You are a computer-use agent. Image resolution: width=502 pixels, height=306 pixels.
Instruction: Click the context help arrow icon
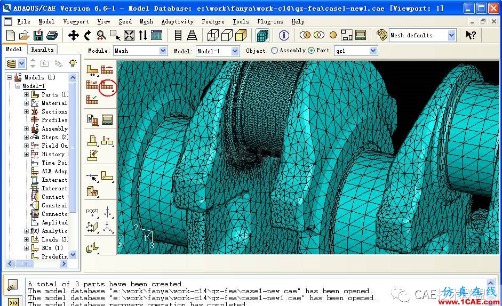click(471, 35)
